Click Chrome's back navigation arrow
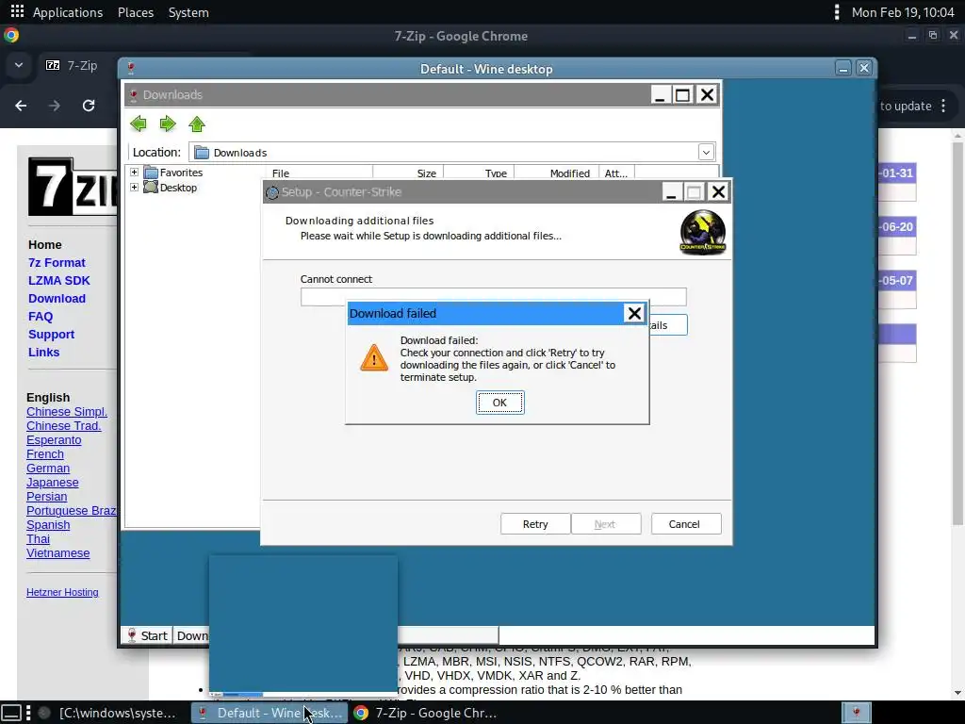Screen dimensions: 965x724 pos(21,106)
